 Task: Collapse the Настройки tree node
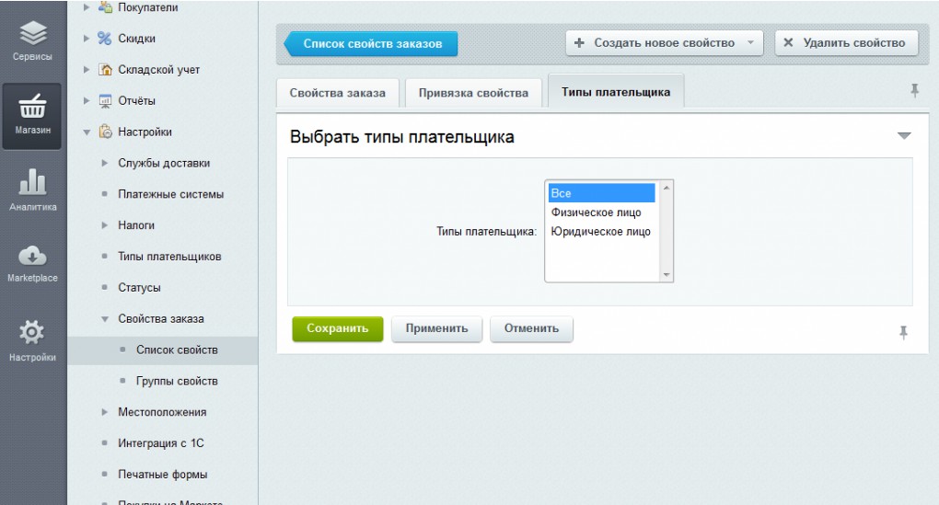click(x=87, y=132)
